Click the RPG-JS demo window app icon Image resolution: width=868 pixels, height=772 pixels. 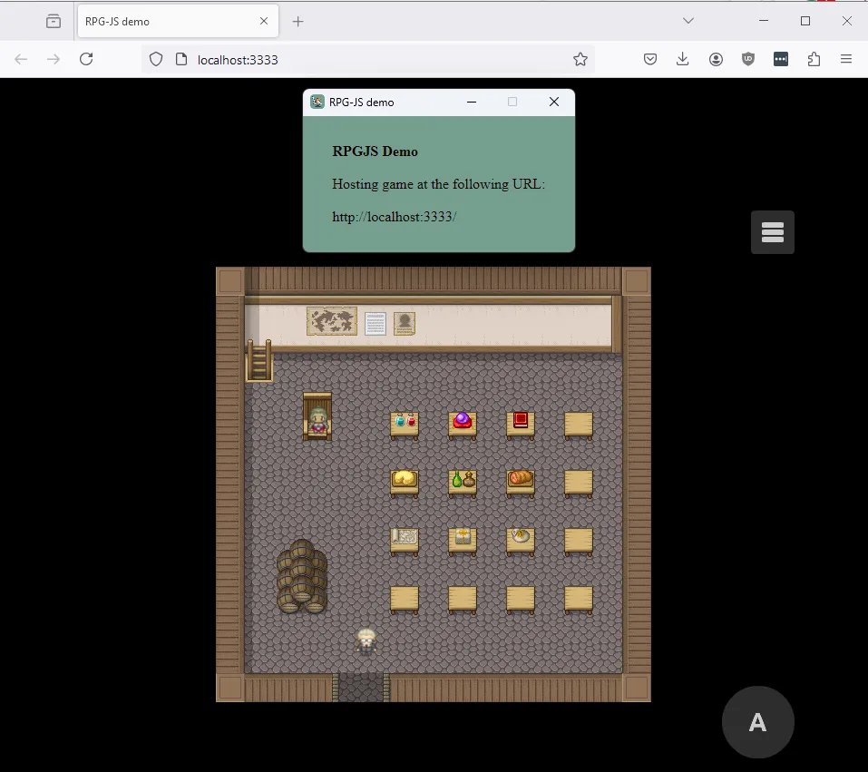[317, 102]
